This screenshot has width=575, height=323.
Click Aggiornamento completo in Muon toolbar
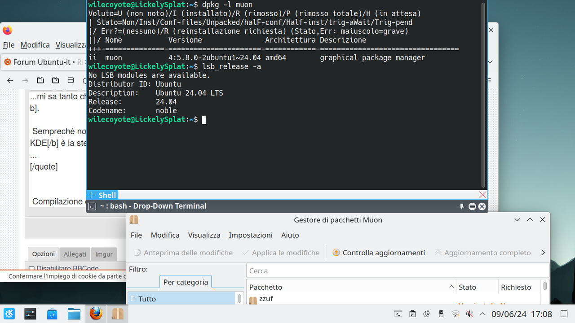[x=482, y=253]
